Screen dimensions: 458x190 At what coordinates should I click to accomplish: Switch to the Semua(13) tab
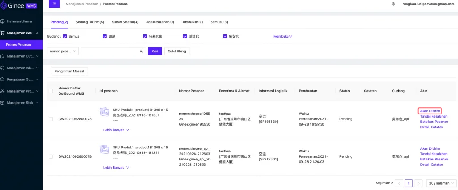pyautogui.click(x=219, y=22)
